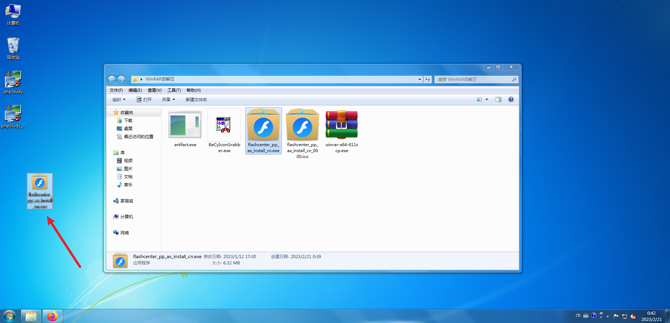The height and width of the screenshot is (323, 670).
Task: Open the 视频 library
Action: click(x=128, y=161)
